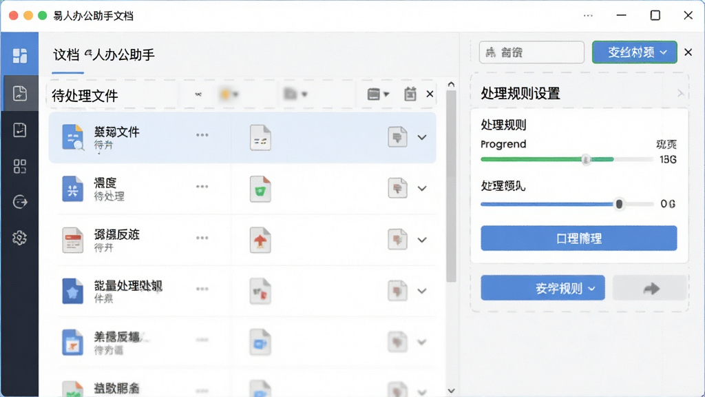
Task: Click the first row's gray output file icon
Action: pyautogui.click(x=260, y=137)
